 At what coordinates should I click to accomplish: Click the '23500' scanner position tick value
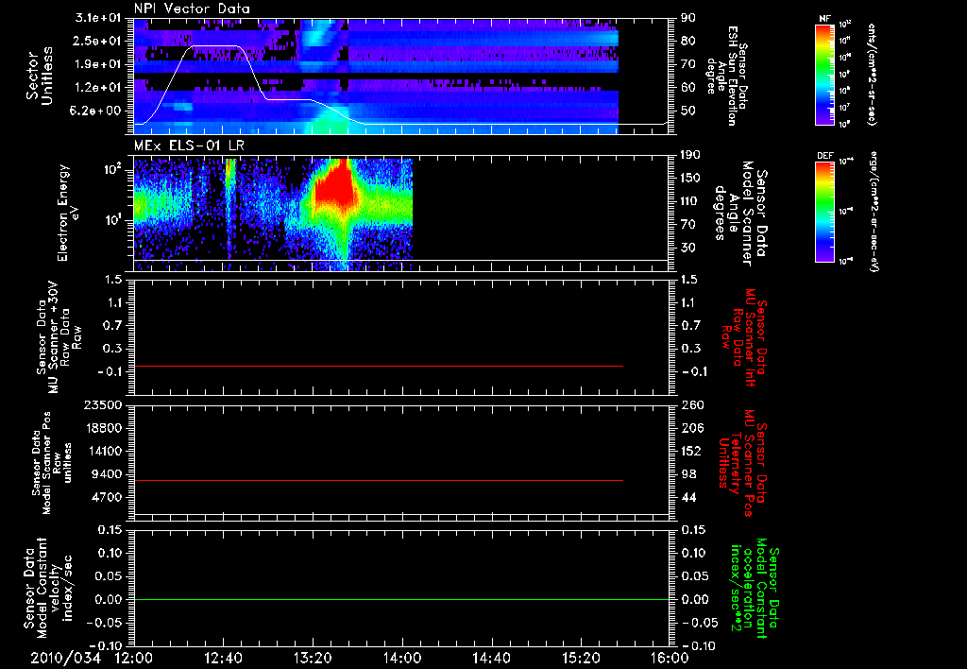[103, 404]
